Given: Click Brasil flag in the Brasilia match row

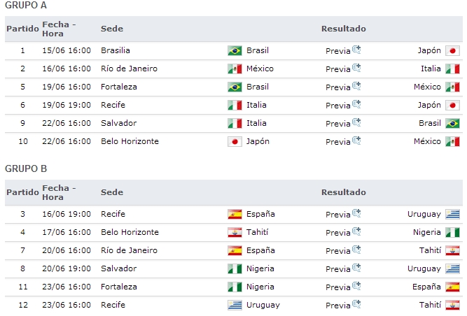Looking at the screenshot, I should (235, 50).
